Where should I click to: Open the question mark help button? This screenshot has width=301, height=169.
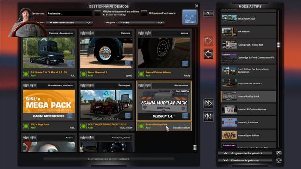[208, 14]
